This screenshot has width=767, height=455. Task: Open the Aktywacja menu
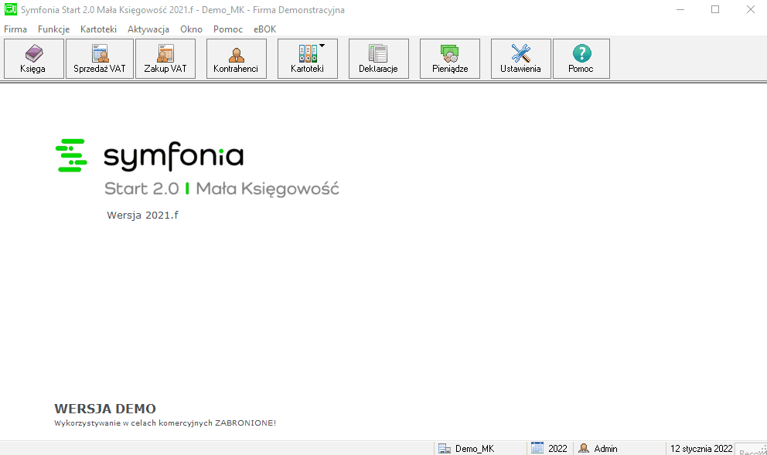[x=148, y=29]
